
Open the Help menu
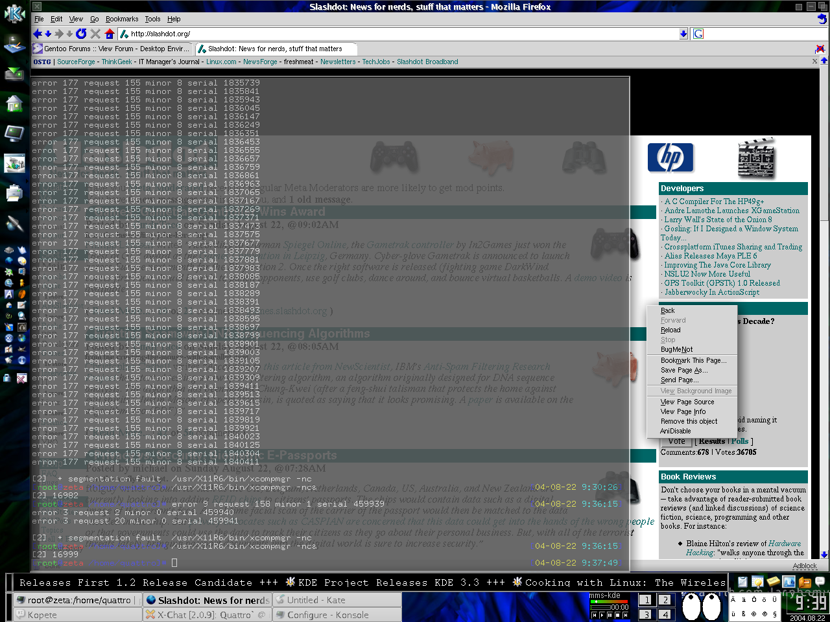[174, 19]
